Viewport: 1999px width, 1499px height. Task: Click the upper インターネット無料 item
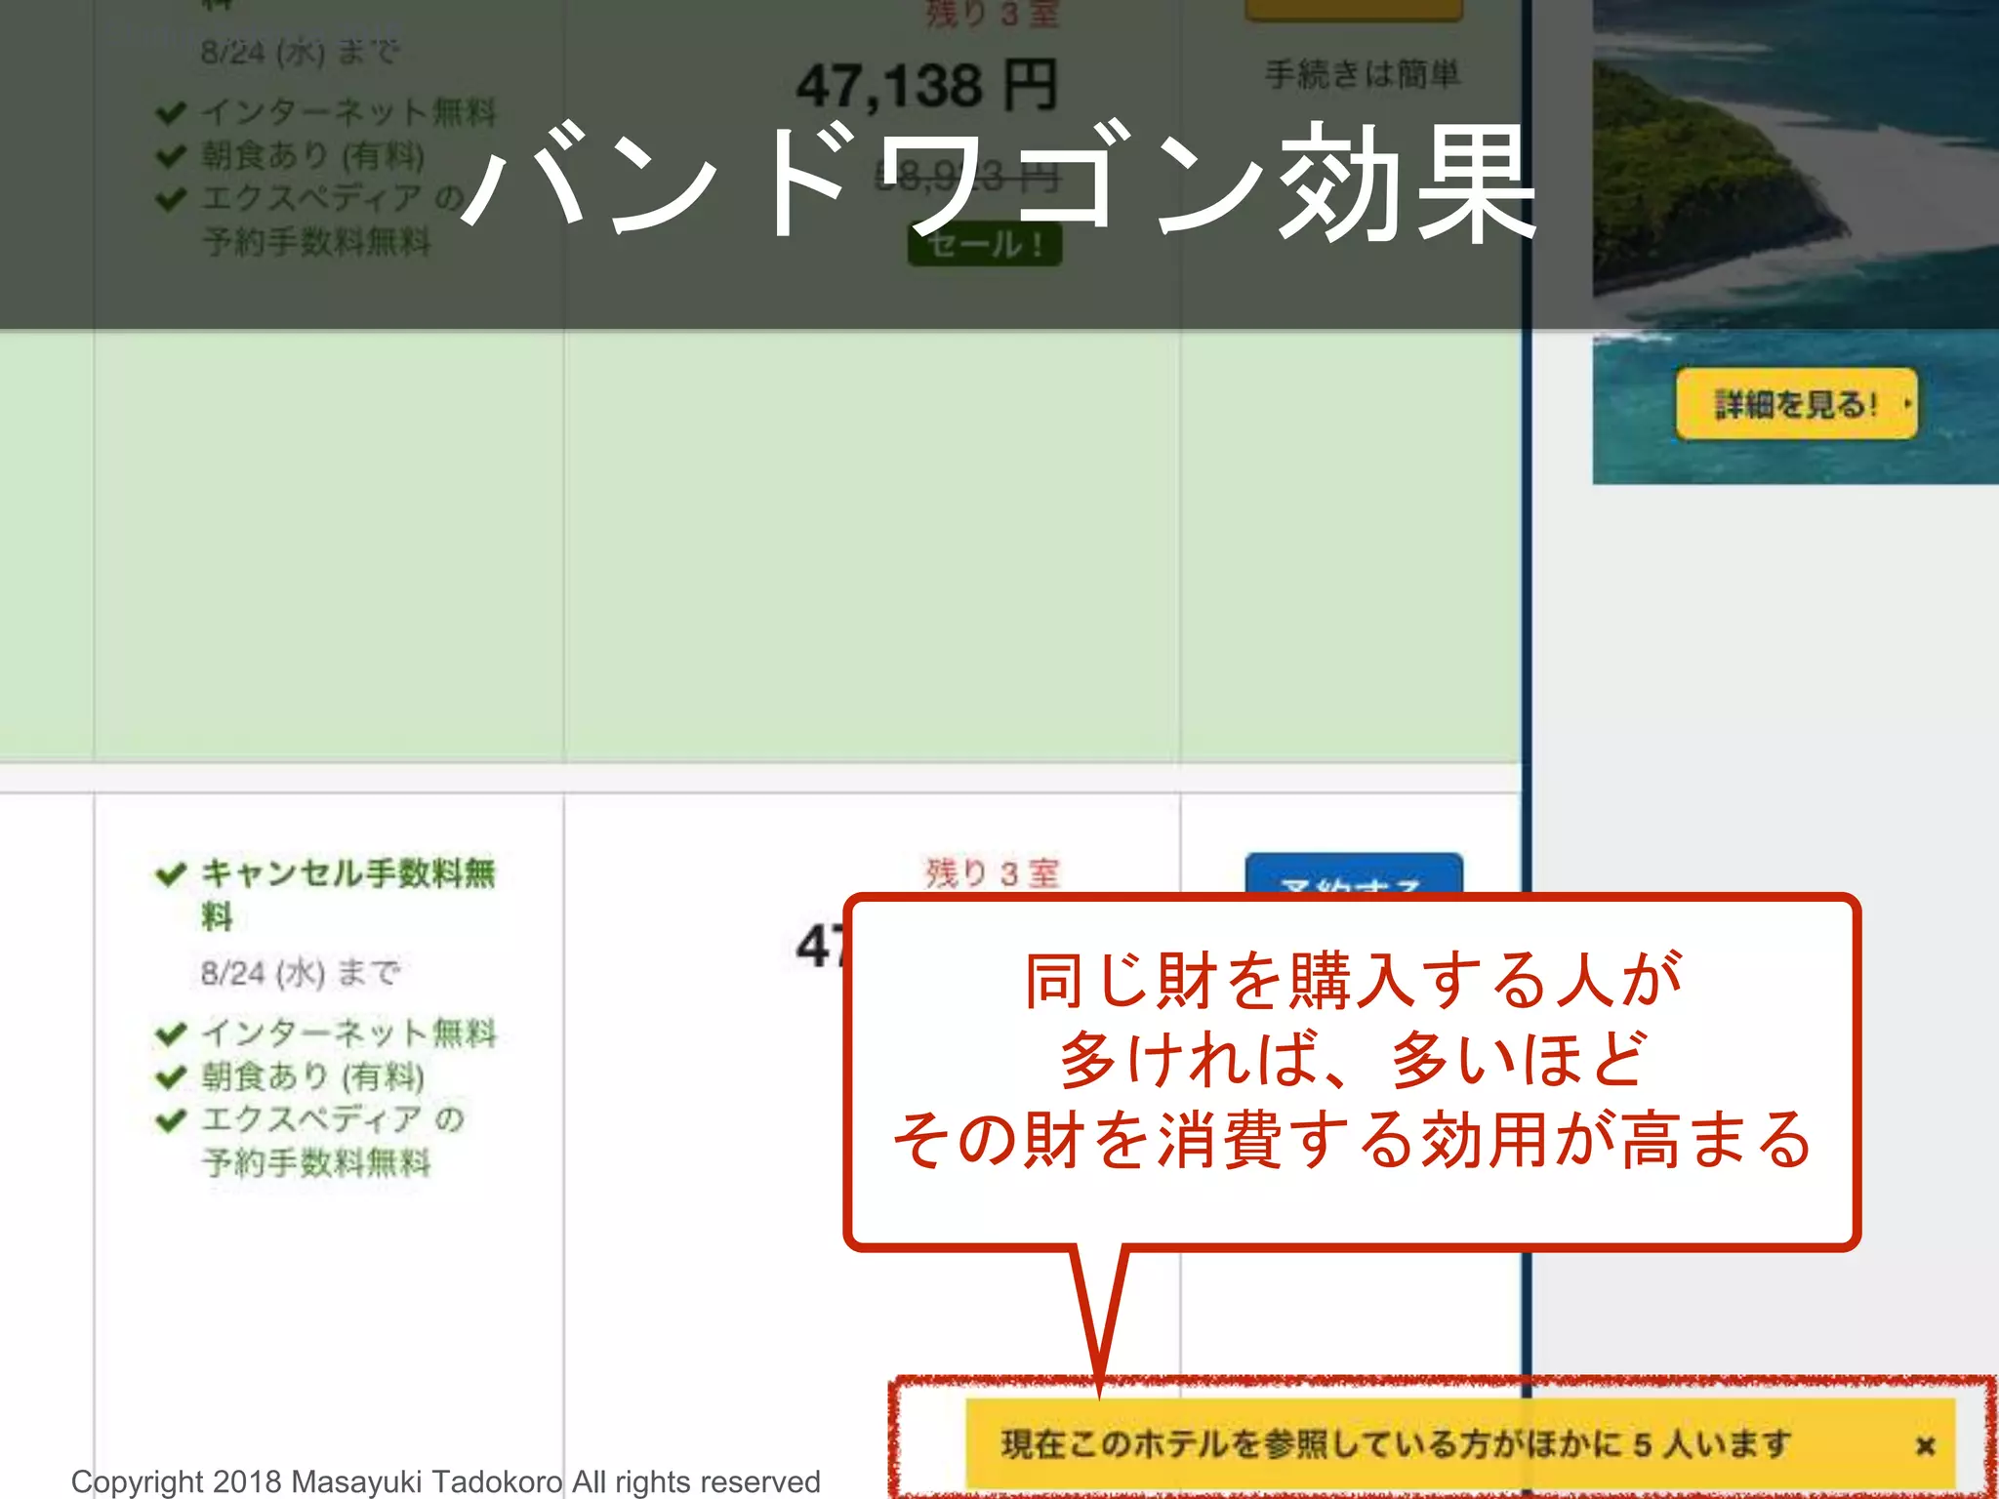click(348, 111)
